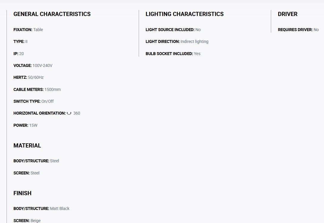Click the Driver section heading
Image resolution: width=324 pixels, height=223 pixels.
[288, 14]
